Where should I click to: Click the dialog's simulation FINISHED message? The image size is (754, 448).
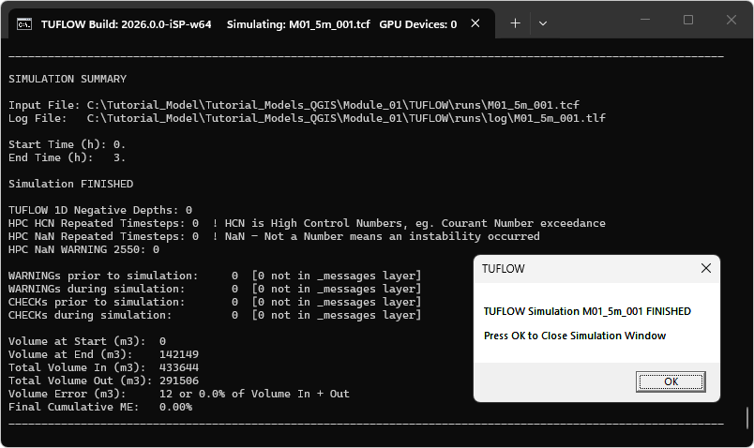pyautogui.click(x=587, y=311)
